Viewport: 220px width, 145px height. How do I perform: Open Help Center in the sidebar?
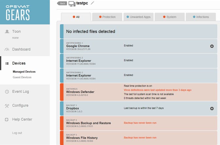pos(22,119)
